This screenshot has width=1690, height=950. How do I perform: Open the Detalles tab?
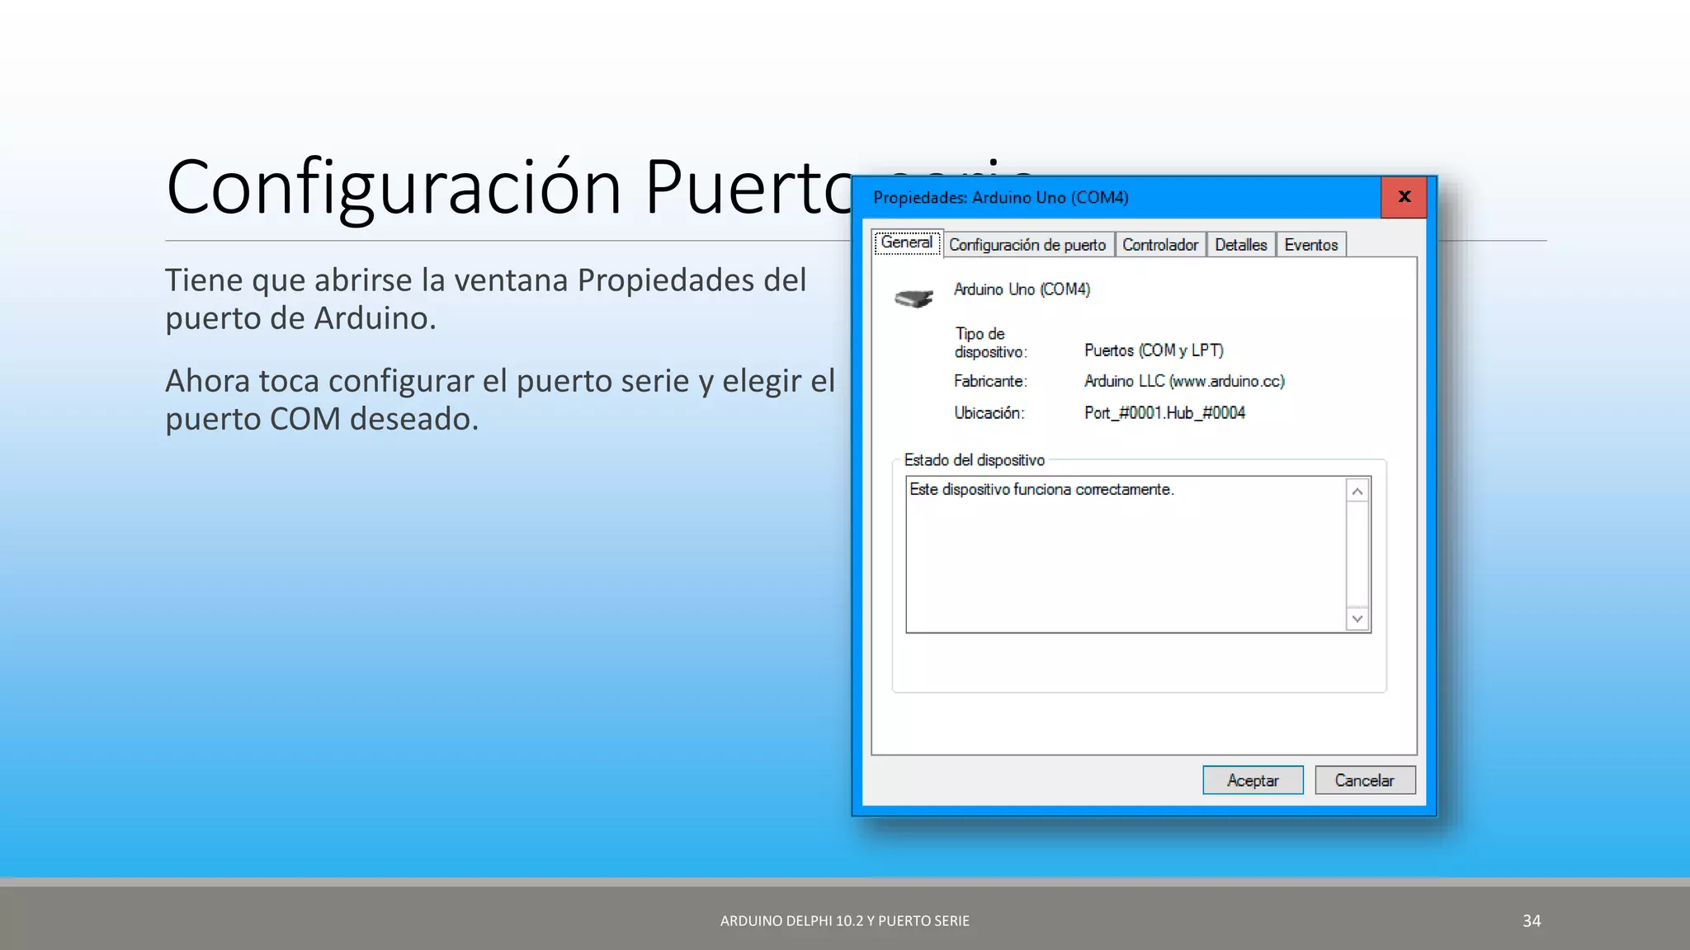1240,245
